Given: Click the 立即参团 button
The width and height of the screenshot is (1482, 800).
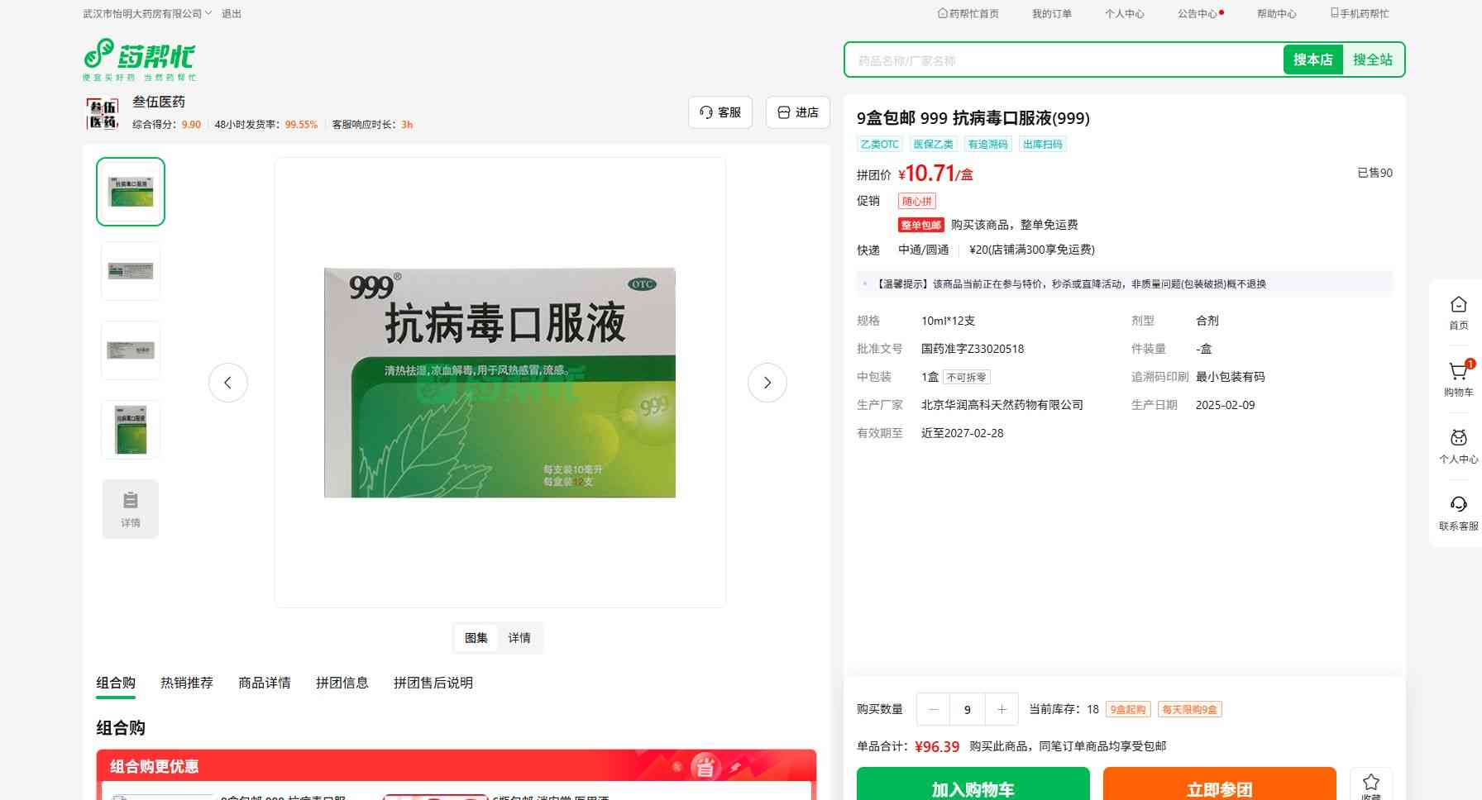Looking at the screenshot, I should tap(1219, 788).
